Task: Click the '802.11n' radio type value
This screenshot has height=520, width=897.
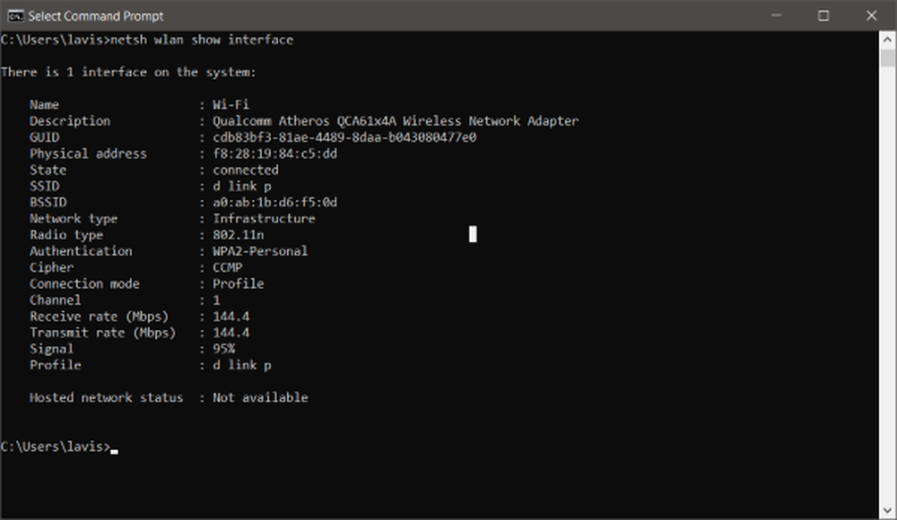Action: pos(239,235)
